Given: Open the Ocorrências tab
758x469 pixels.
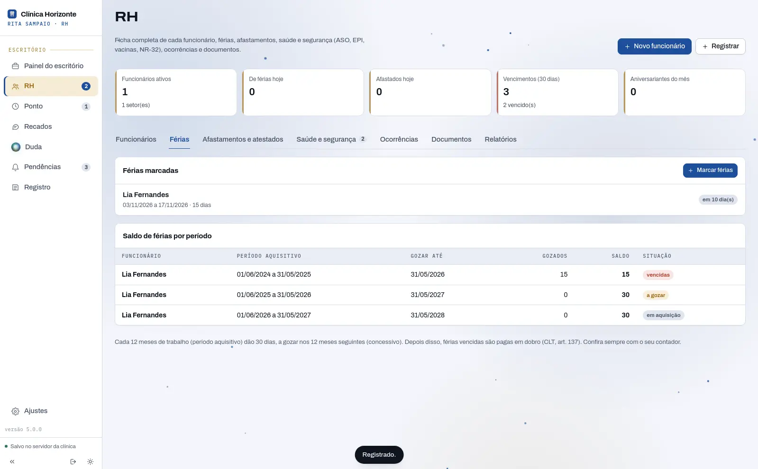Looking at the screenshot, I should [399, 139].
